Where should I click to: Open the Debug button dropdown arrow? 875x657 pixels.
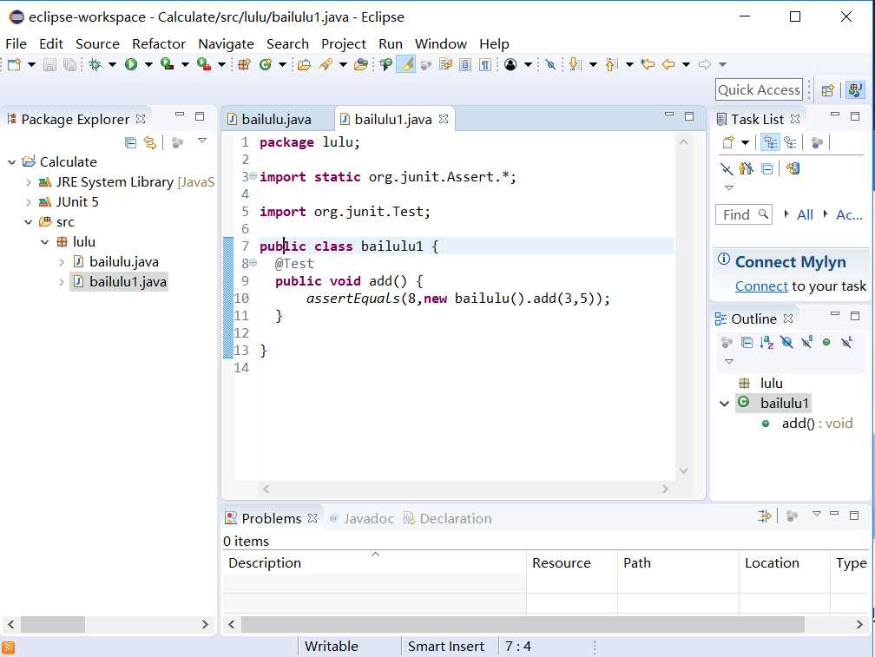coord(112,65)
